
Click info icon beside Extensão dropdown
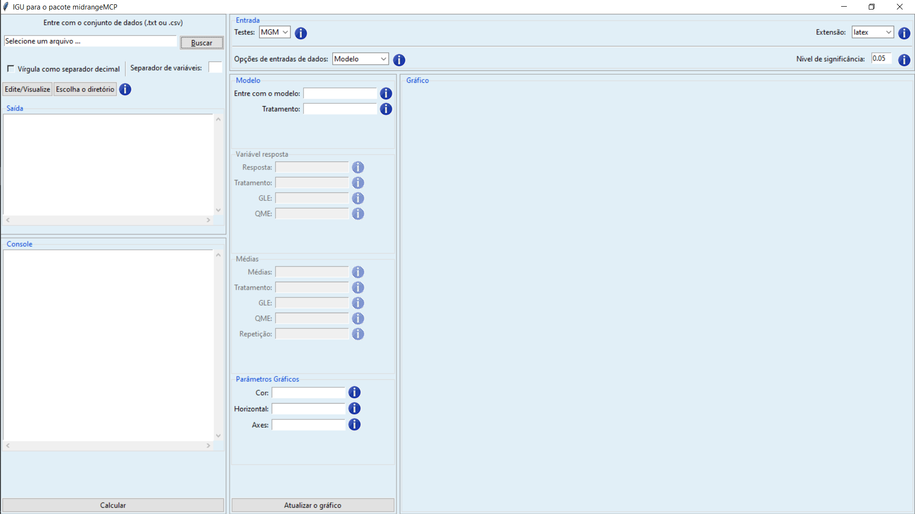(x=904, y=33)
